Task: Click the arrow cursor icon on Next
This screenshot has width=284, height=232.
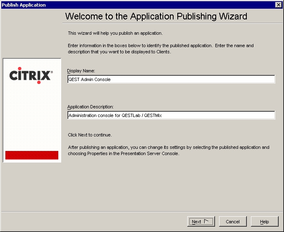Action: [x=208, y=221]
